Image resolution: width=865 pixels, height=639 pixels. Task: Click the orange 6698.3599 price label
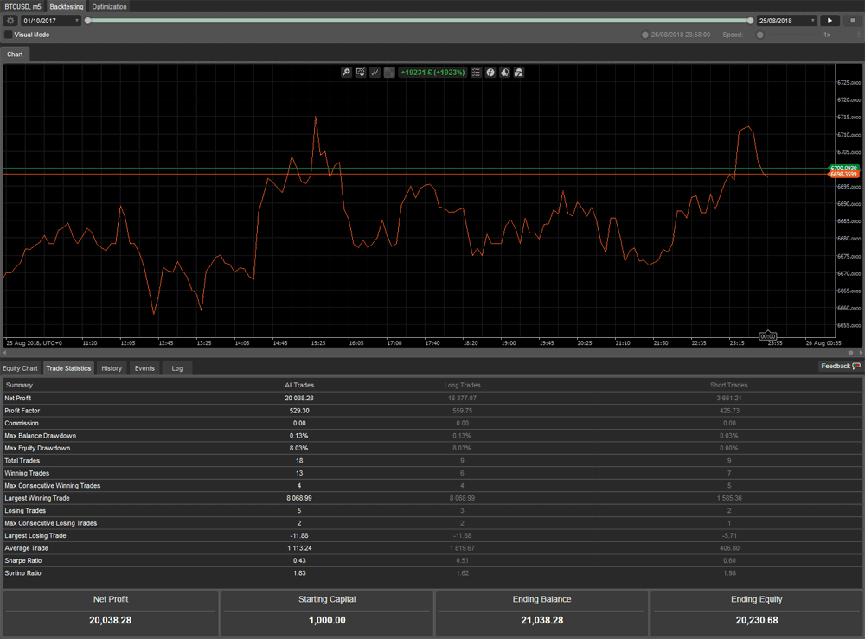tap(844, 174)
